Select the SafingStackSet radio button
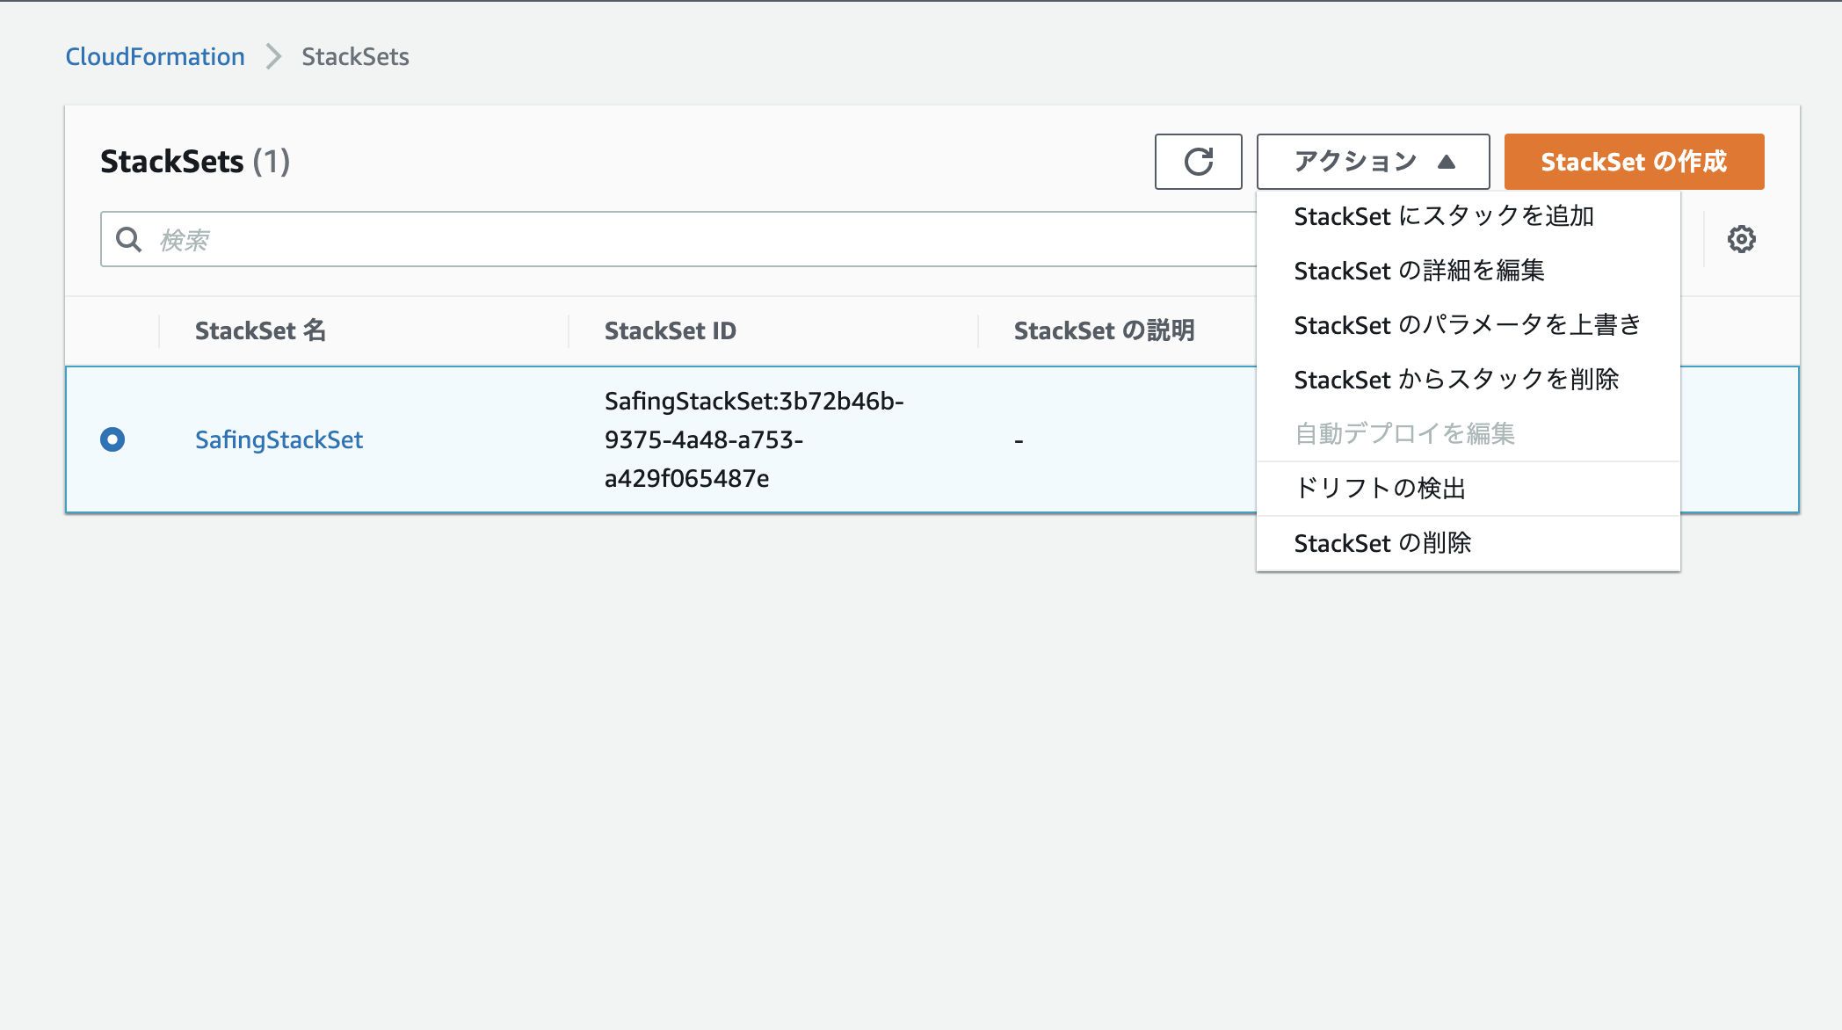1842x1030 pixels. click(112, 439)
